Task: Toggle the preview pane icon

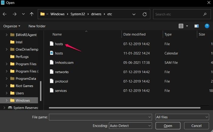Action: coord(197,26)
